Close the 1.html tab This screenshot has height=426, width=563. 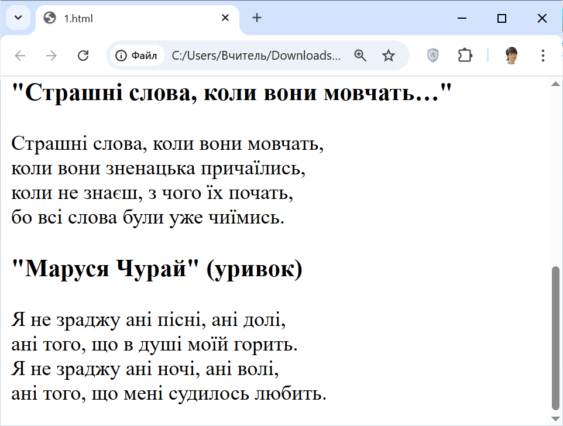coord(225,18)
